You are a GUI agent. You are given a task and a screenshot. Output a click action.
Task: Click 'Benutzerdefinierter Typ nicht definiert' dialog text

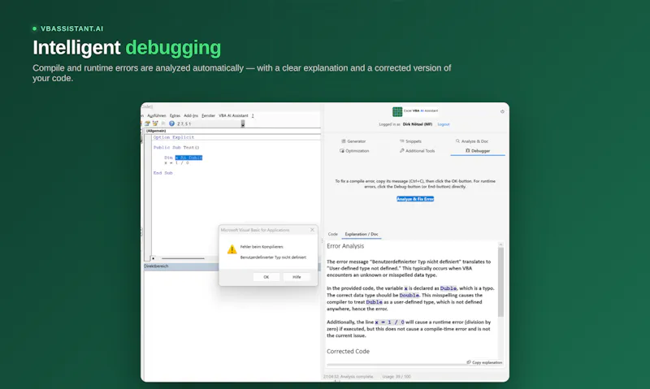[x=273, y=257]
